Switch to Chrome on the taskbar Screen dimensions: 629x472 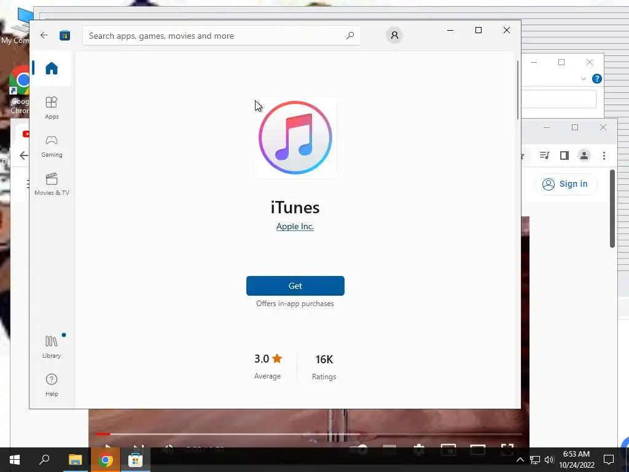[x=106, y=460]
